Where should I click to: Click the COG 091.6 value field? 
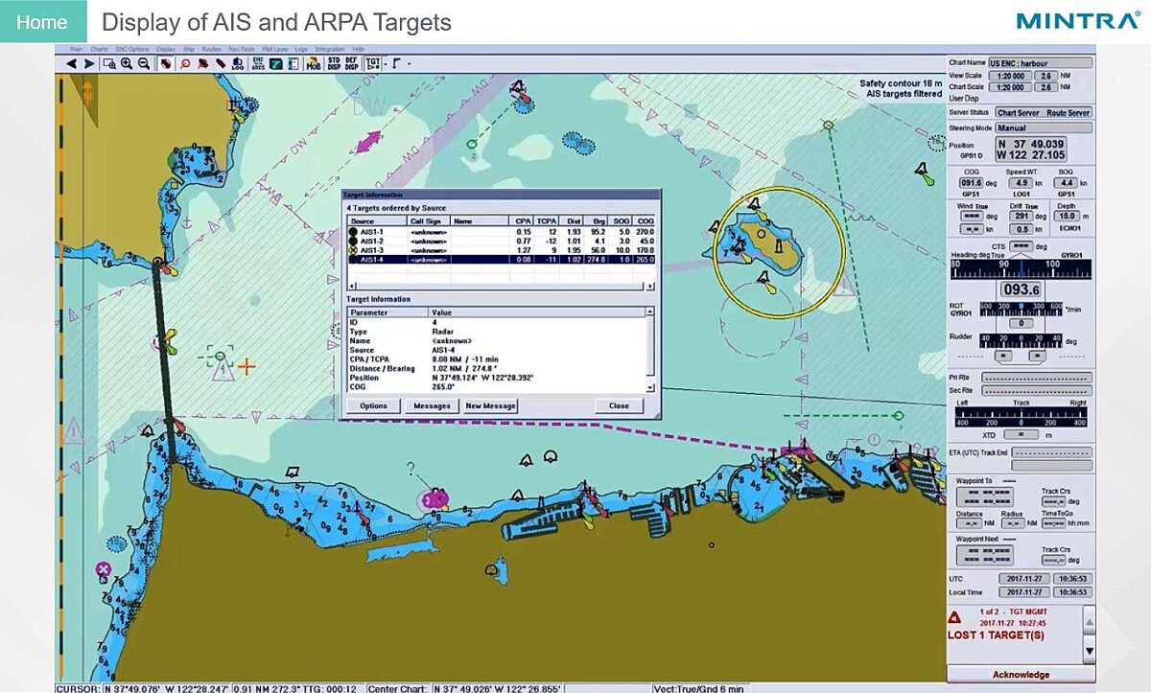972,182
